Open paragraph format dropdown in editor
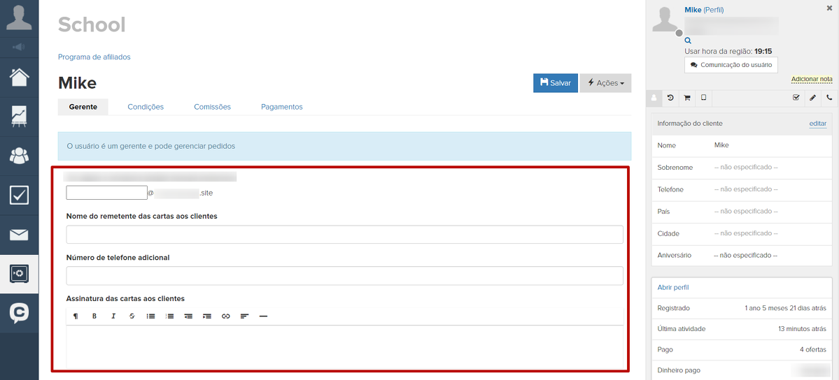 [x=76, y=316]
